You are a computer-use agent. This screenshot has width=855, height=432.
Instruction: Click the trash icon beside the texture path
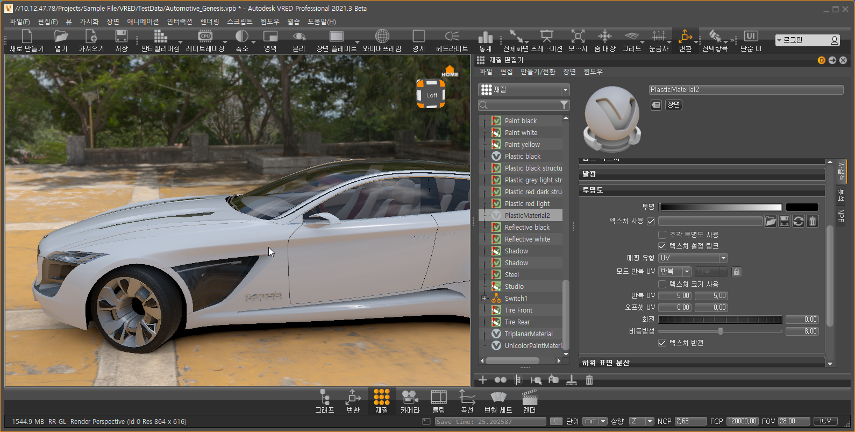(x=813, y=221)
